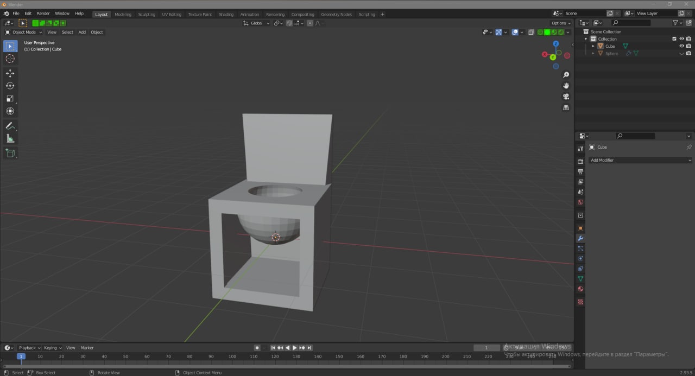The height and width of the screenshot is (376, 695).
Task: Select the Move tool in the toolbar
Action: click(x=10, y=73)
